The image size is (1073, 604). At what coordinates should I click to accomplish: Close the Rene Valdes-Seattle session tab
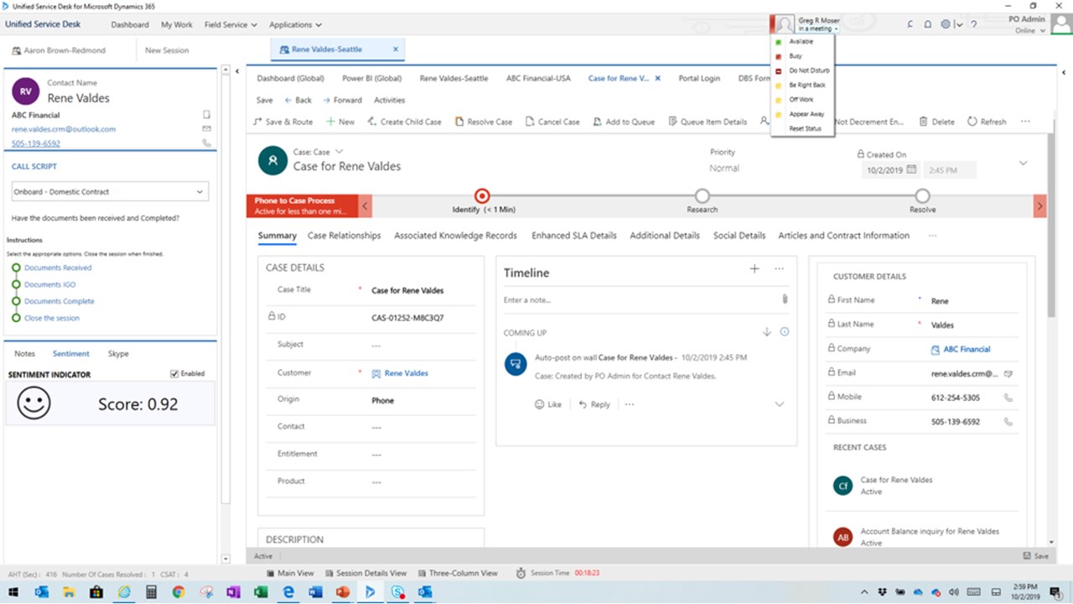tap(396, 49)
